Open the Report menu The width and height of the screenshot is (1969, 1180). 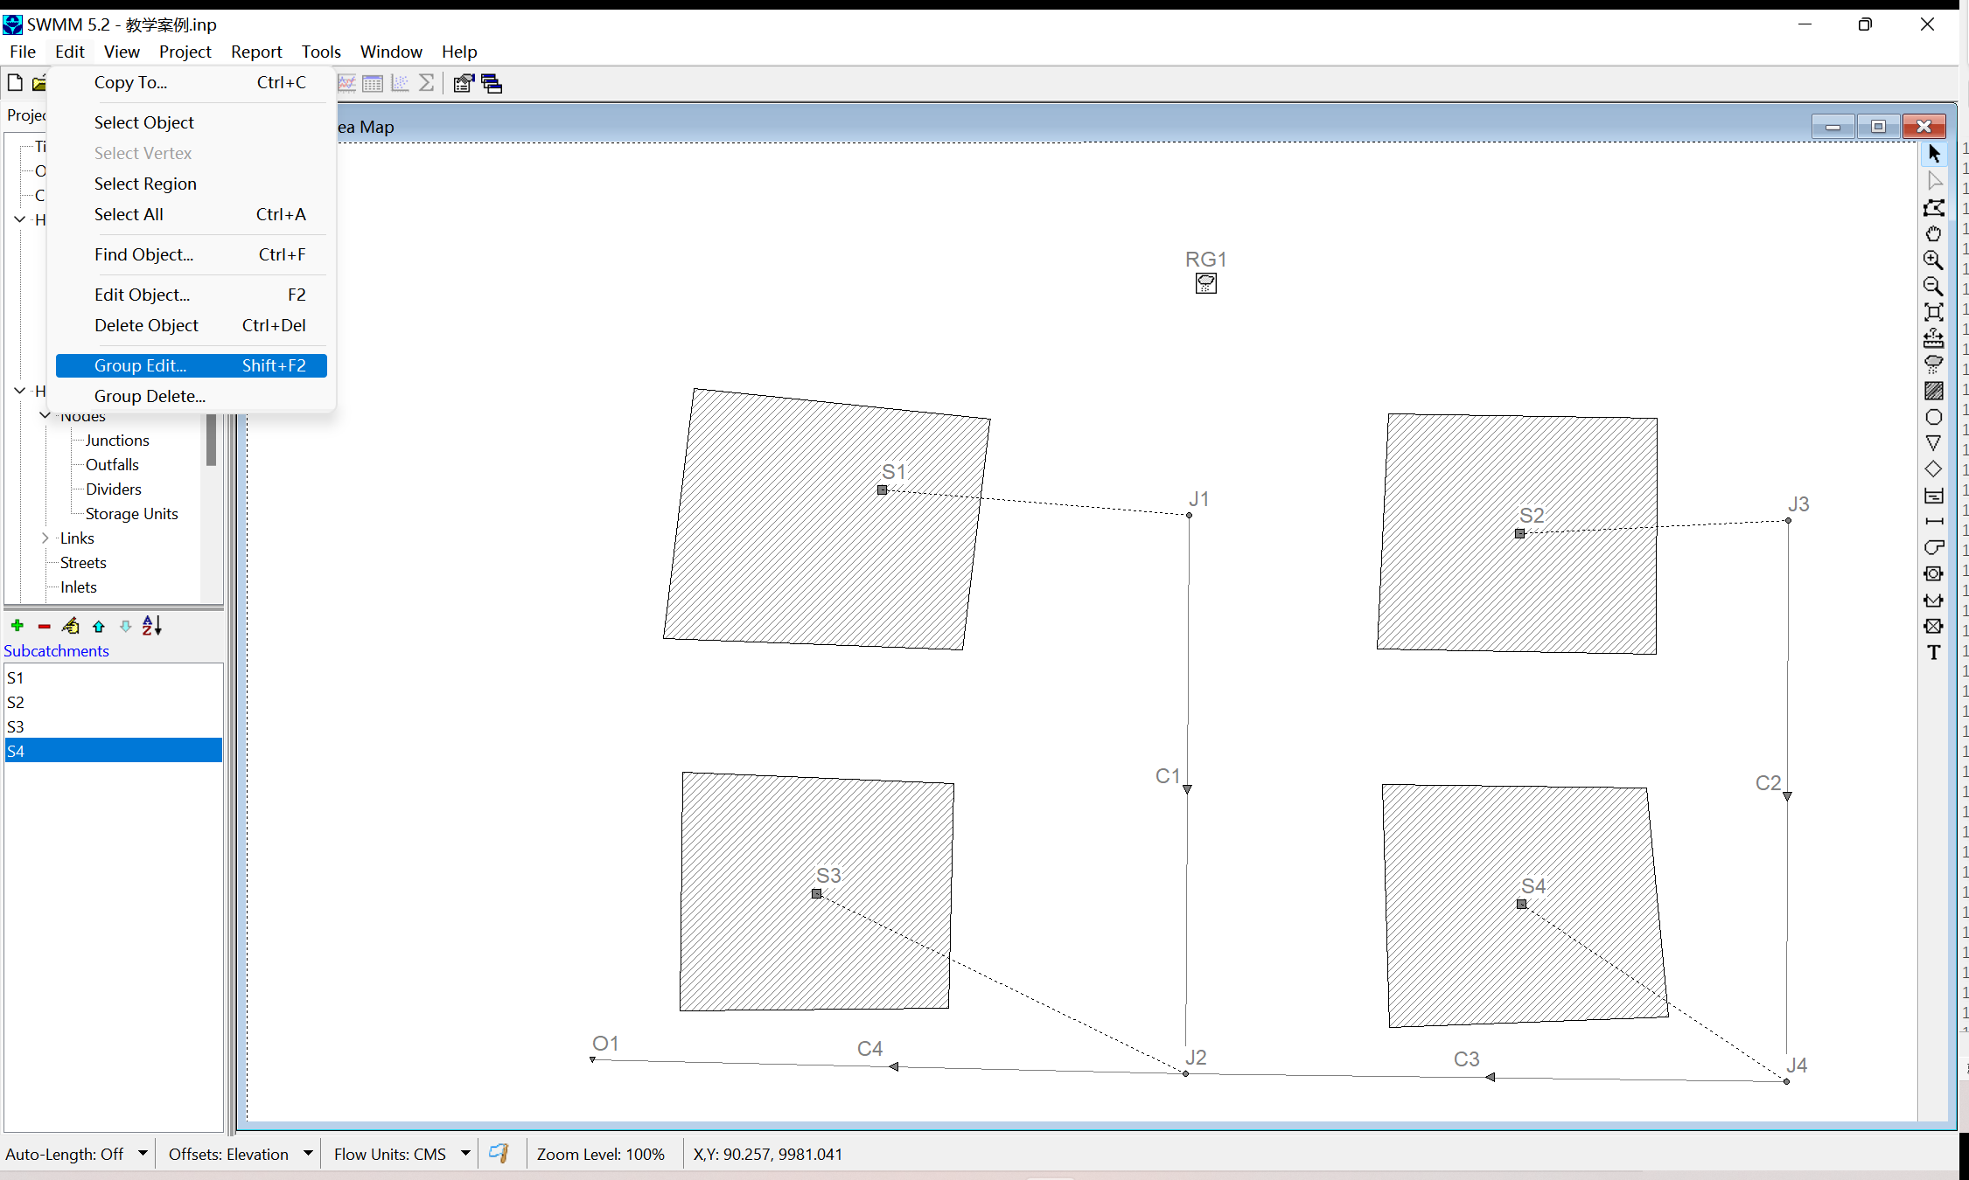coord(255,52)
